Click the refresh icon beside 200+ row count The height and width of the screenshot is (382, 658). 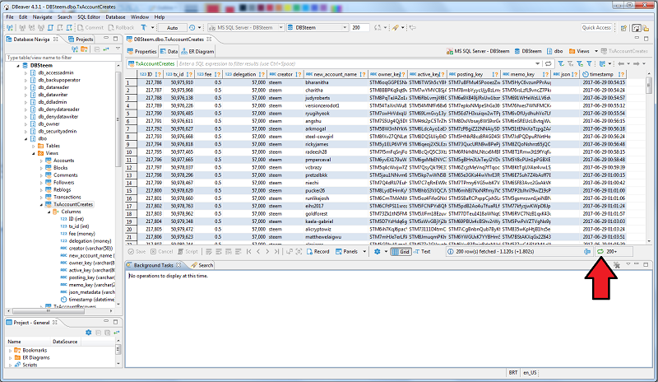click(x=600, y=252)
